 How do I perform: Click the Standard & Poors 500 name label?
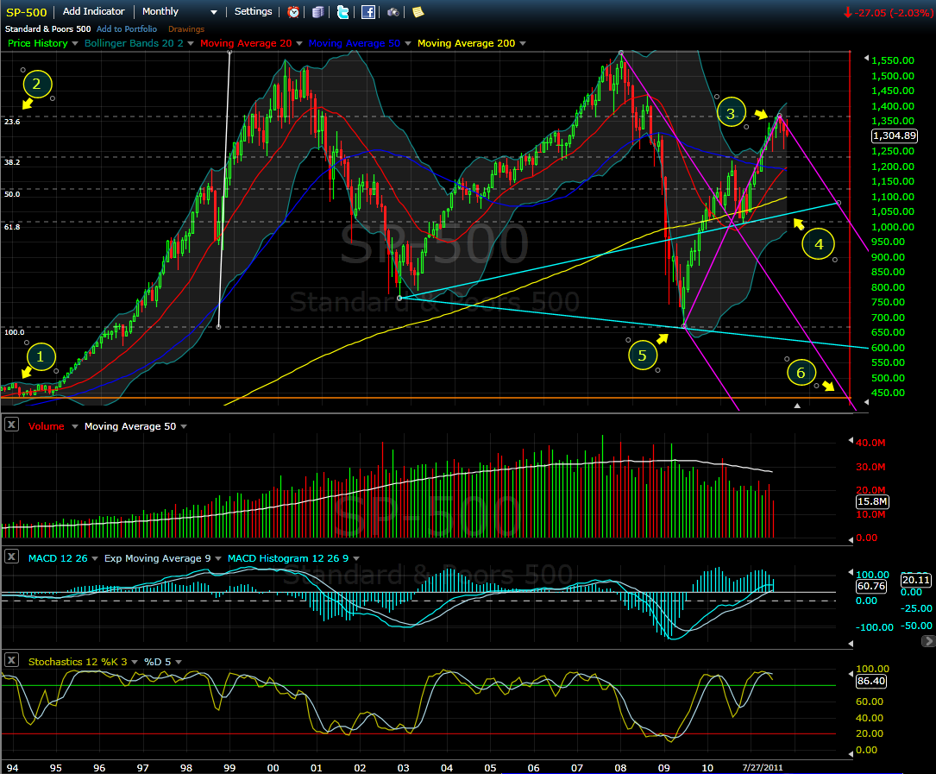(47, 28)
